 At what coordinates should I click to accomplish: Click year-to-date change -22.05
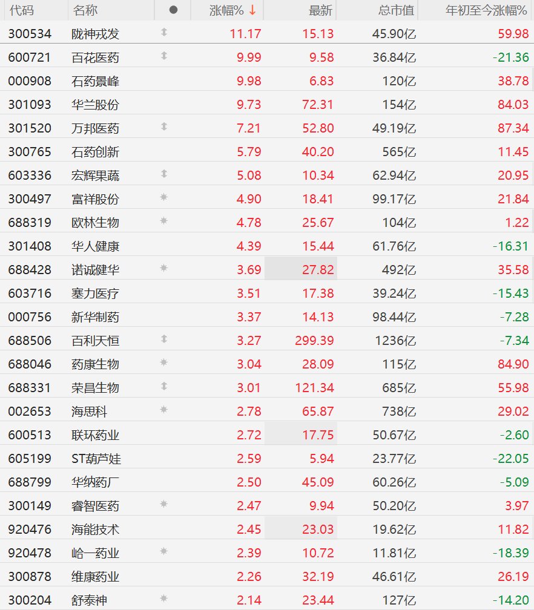click(510, 459)
